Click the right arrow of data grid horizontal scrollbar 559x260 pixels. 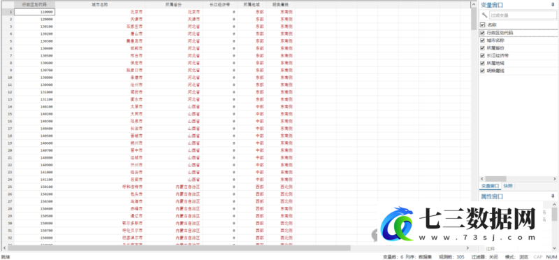467,247
